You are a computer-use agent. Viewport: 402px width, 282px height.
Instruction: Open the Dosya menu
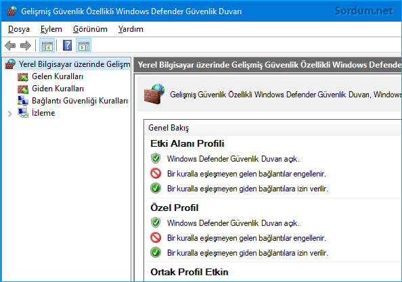coord(19,29)
